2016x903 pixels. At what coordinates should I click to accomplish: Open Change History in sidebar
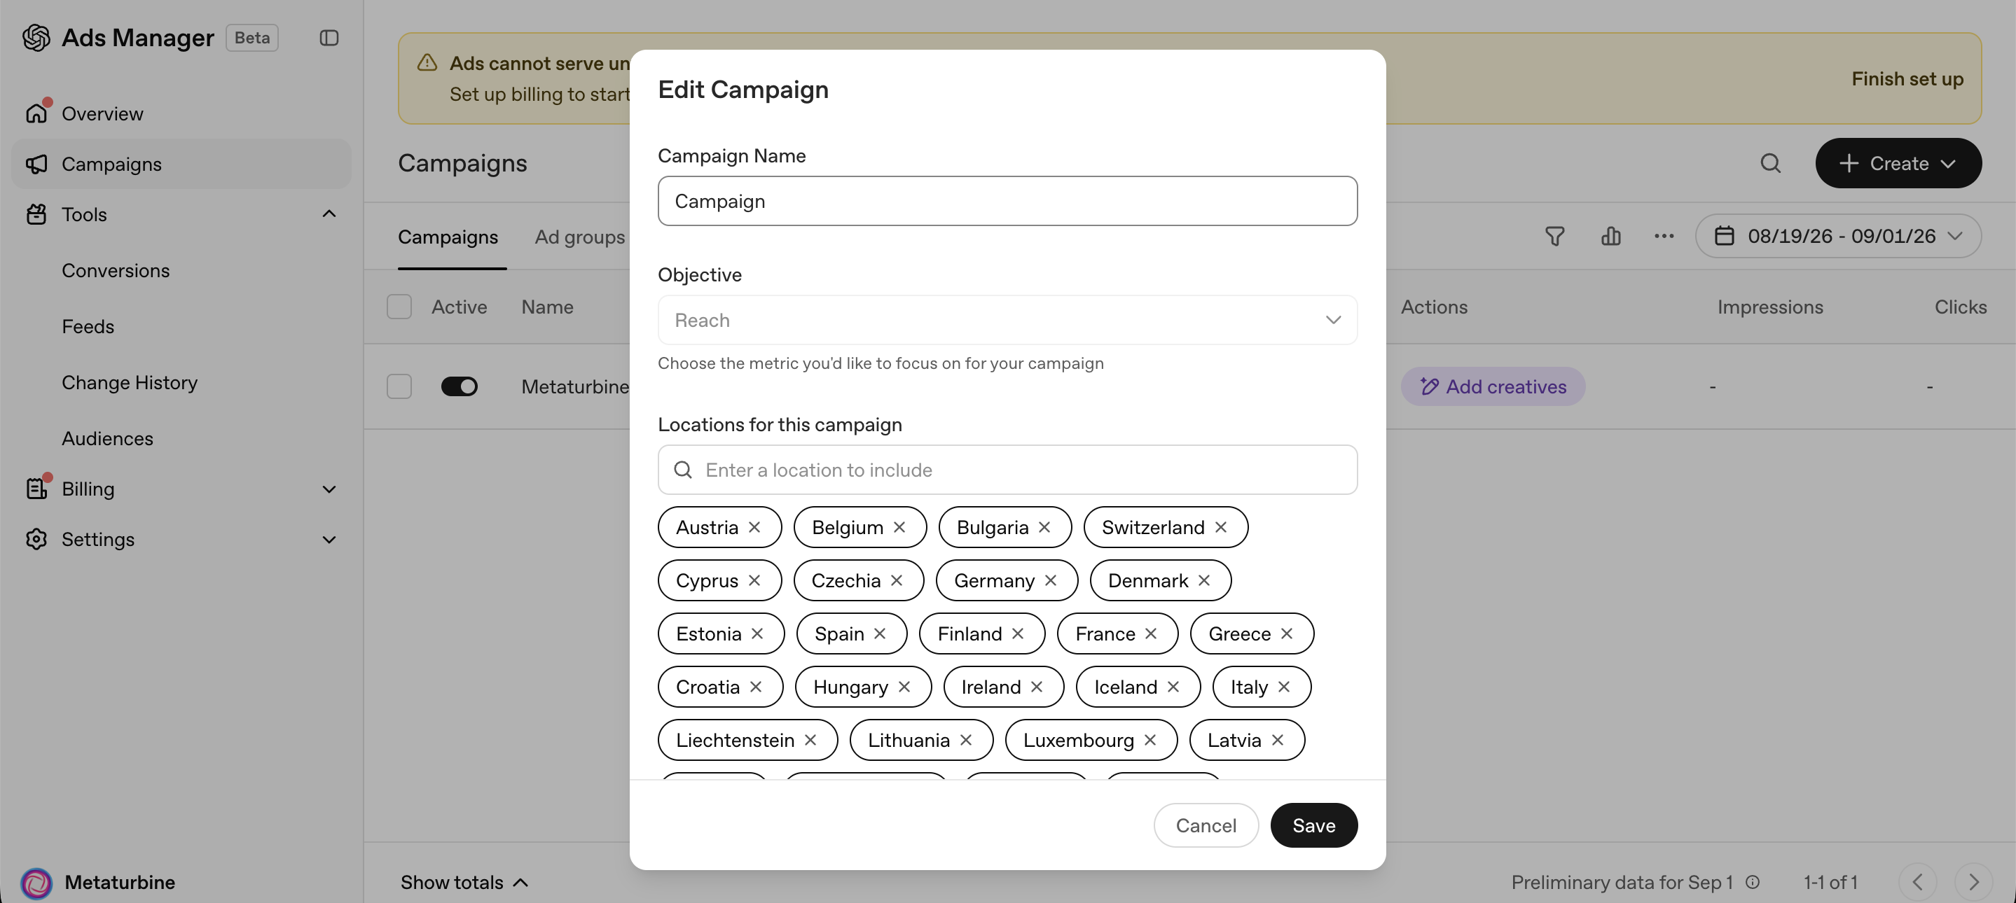(x=130, y=382)
